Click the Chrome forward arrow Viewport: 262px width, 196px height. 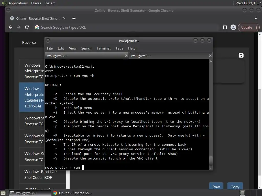(18, 27)
